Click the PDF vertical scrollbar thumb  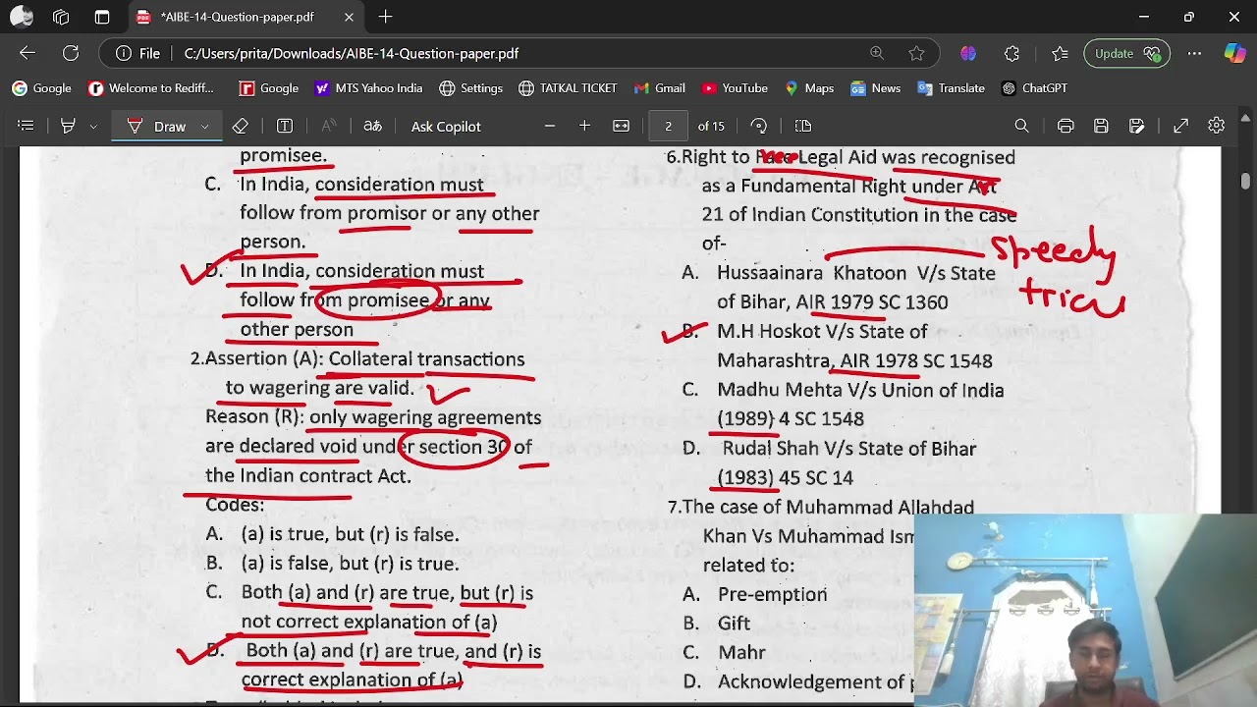coord(1246,182)
